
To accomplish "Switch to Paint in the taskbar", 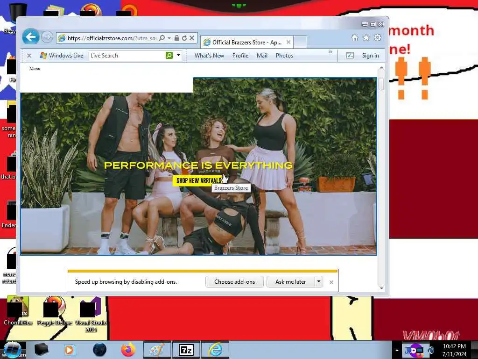I will pos(157,350).
